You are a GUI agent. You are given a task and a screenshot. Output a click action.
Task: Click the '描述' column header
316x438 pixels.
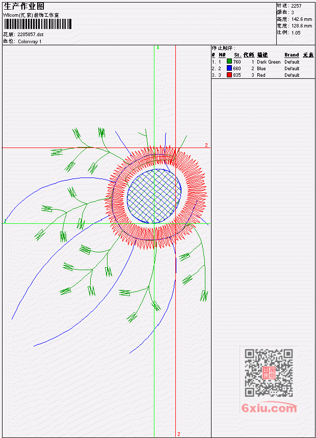click(262, 55)
